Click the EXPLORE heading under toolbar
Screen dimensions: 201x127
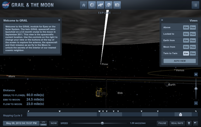[105, 13]
